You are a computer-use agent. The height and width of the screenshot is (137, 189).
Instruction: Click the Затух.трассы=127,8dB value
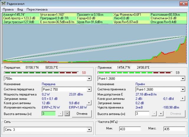coord(19,22)
